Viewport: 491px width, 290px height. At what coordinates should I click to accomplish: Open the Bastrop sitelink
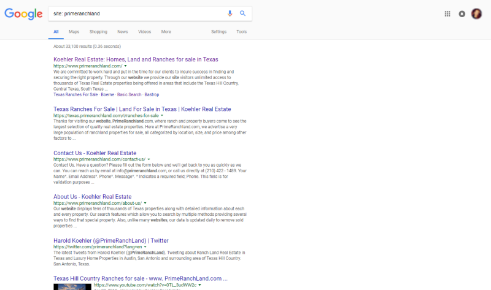pos(152,94)
